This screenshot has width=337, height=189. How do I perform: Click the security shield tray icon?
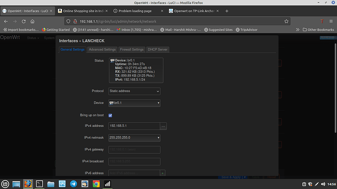click(x=310, y=184)
